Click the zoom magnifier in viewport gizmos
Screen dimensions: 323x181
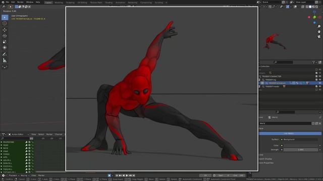(319, 27)
